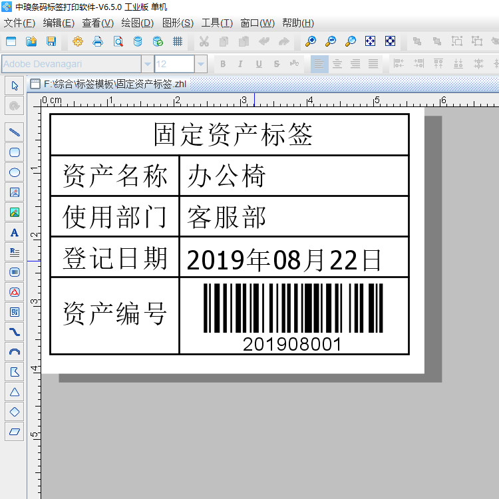Select the polygon shape tool
The width and height of the screenshot is (499, 499).
click(x=15, y=372)
